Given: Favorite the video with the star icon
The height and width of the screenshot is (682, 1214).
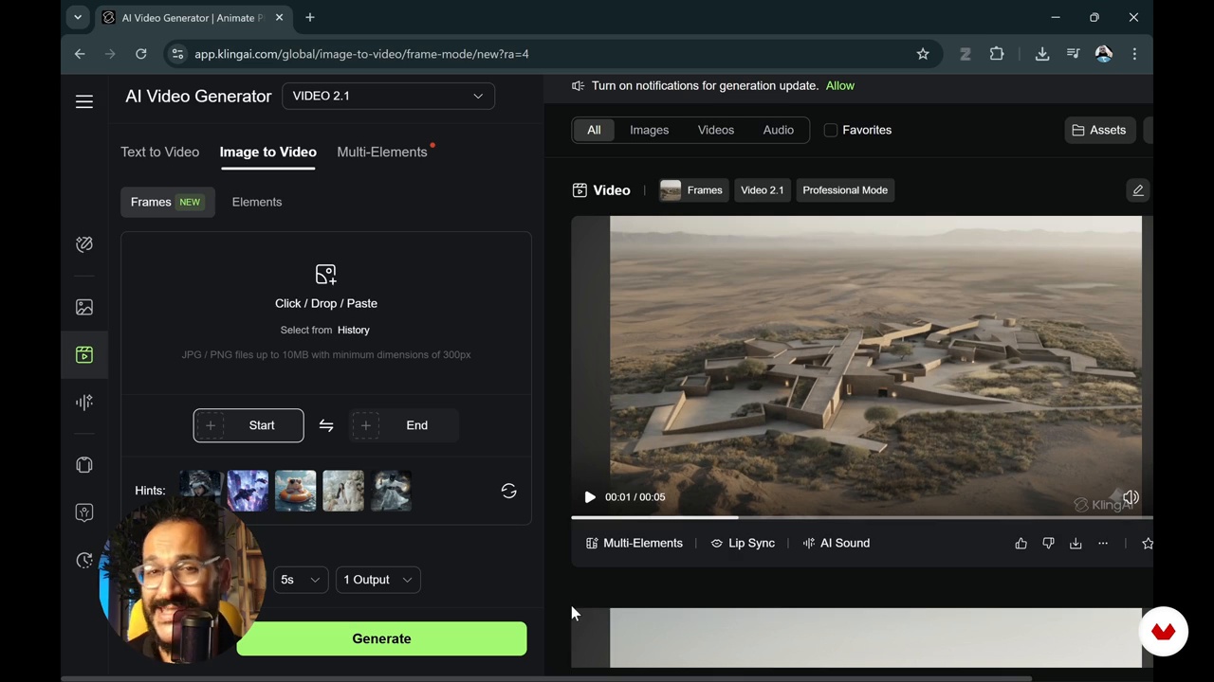Looking at the screenshot, I should click(1148, 544).
